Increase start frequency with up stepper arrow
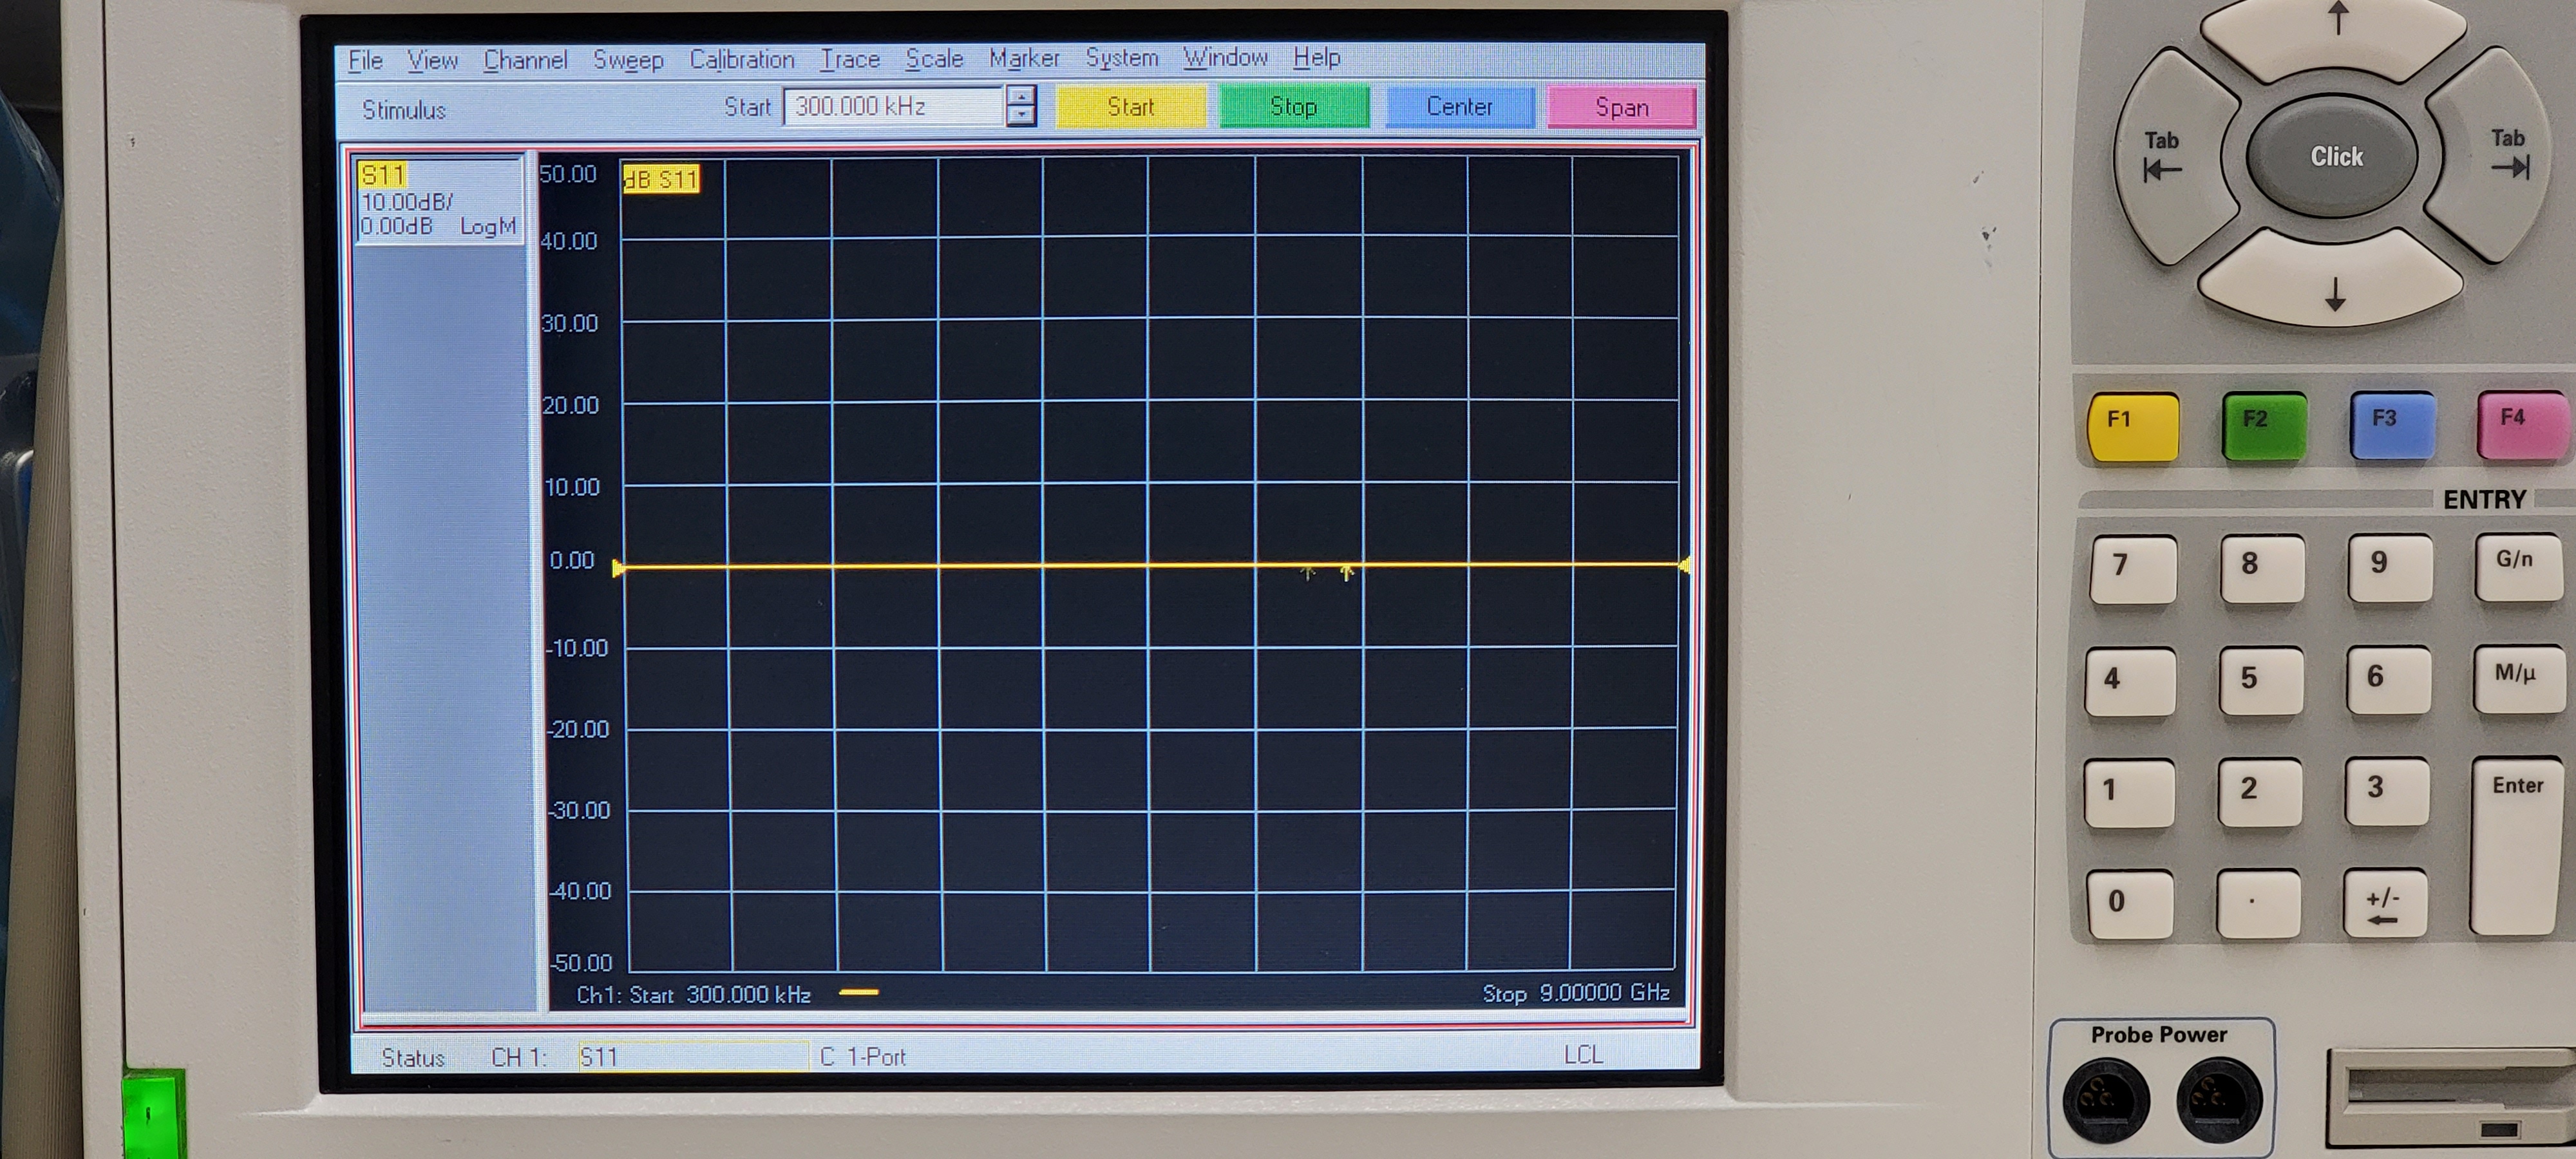 (1021, 96)
